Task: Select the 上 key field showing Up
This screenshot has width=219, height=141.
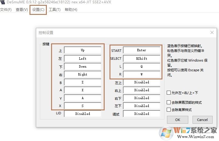Action: pyautogui.click(x=82, y=50)
